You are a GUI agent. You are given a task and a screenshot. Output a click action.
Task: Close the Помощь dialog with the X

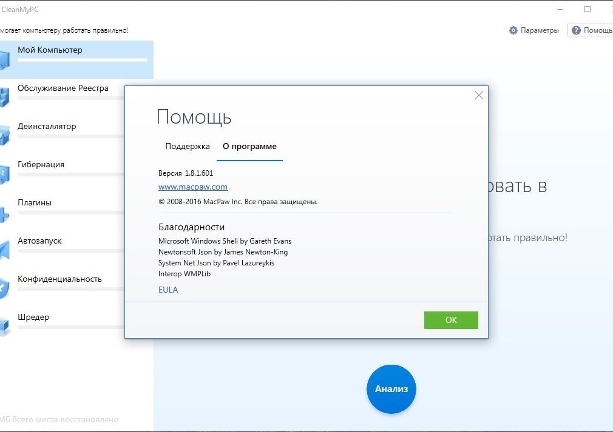478,96
